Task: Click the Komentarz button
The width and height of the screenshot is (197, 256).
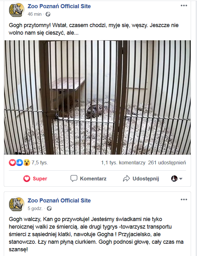Action: 88,179
